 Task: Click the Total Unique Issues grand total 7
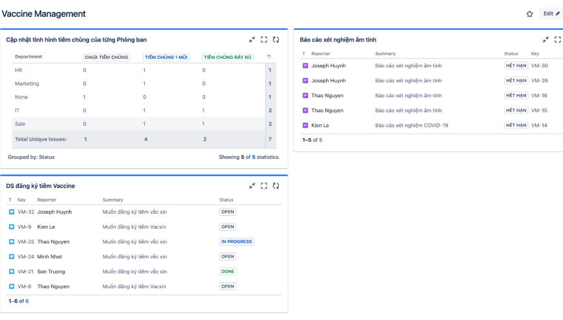coord(270,139)
